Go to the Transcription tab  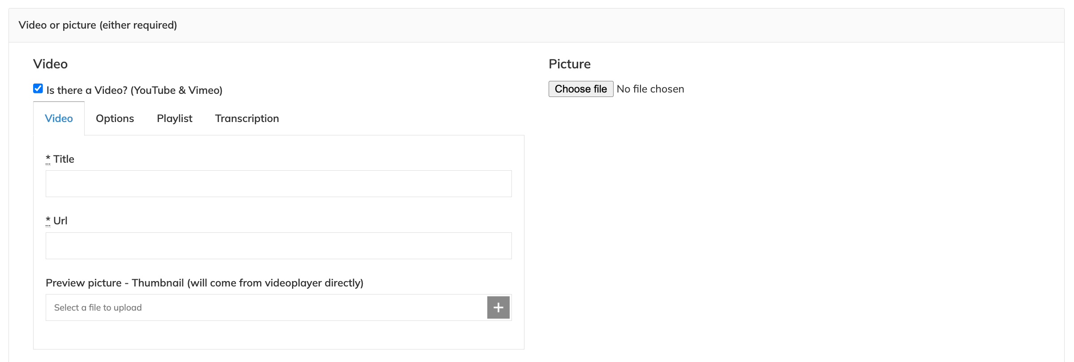point(247,118)
